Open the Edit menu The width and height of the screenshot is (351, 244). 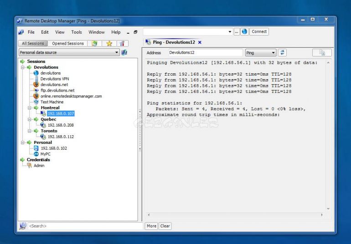(45, 32)
